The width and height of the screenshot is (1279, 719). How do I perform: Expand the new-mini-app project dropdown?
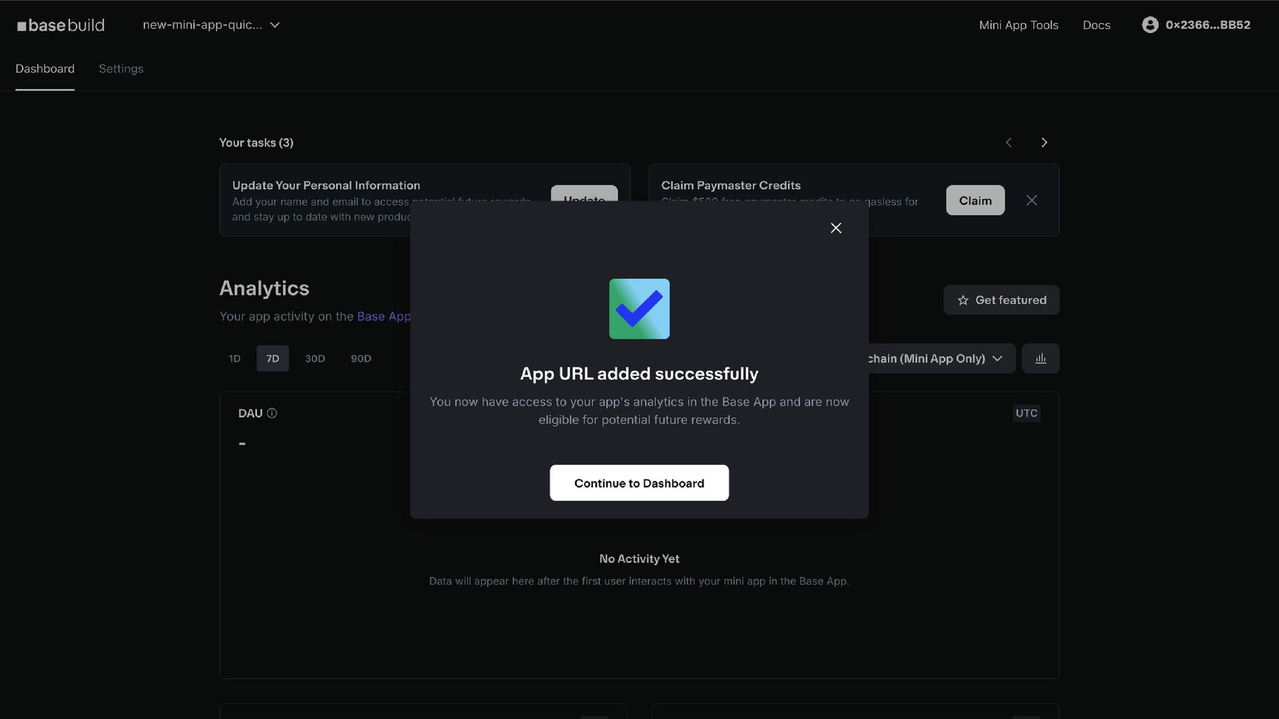[x=211, y=25]
